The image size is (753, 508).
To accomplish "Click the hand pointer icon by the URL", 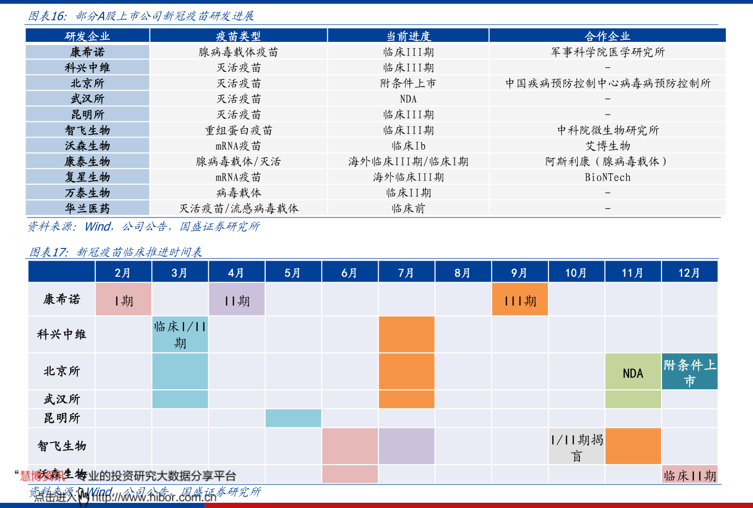I will 84,497.
